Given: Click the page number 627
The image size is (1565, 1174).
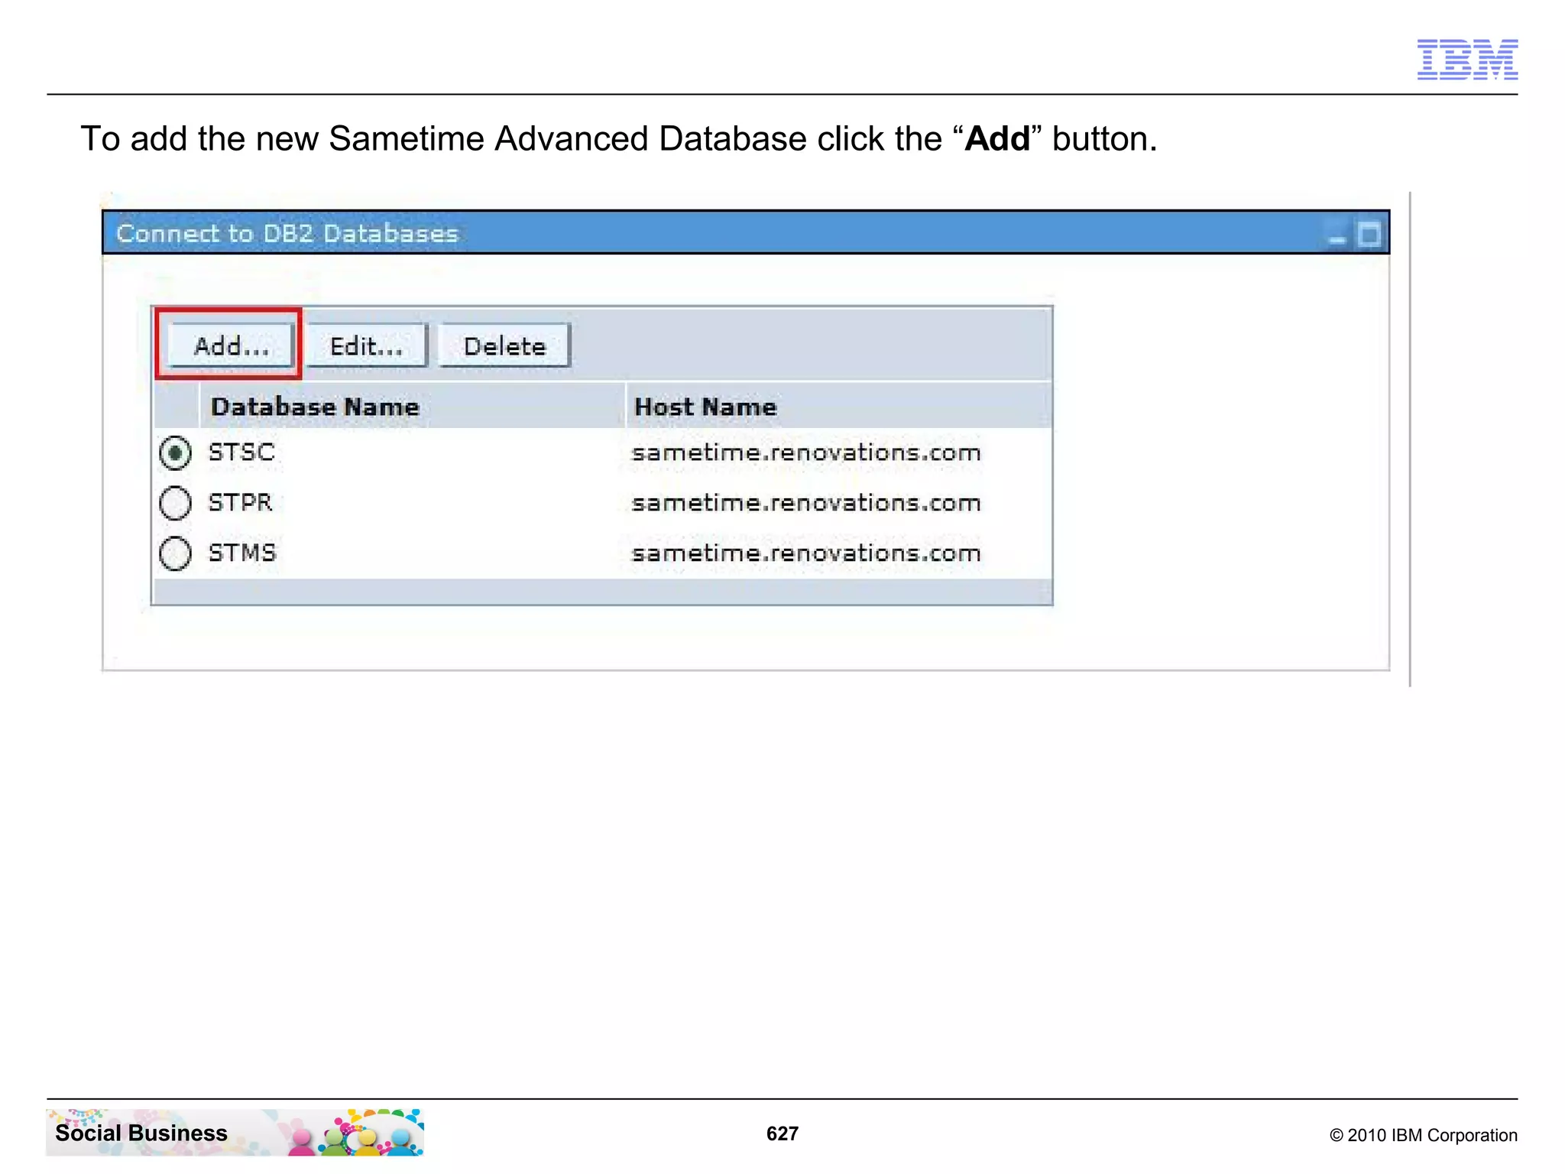Looking at the screenshot, I should (782, 1133).
